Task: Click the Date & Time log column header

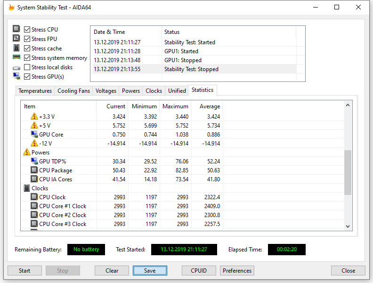Action: (126, 32)
